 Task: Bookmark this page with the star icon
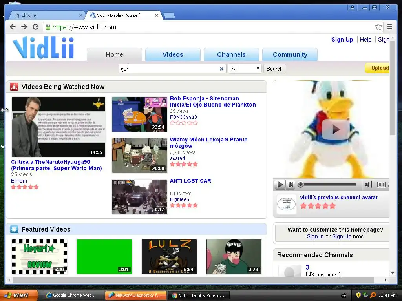tap(378, 27)
